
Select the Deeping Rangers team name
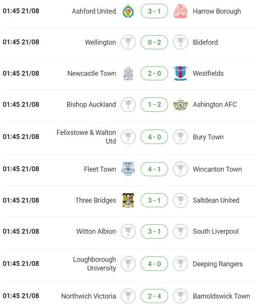tap(218, 264)
